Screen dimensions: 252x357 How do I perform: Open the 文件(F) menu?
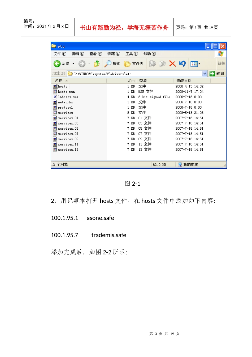pos(60,54)
